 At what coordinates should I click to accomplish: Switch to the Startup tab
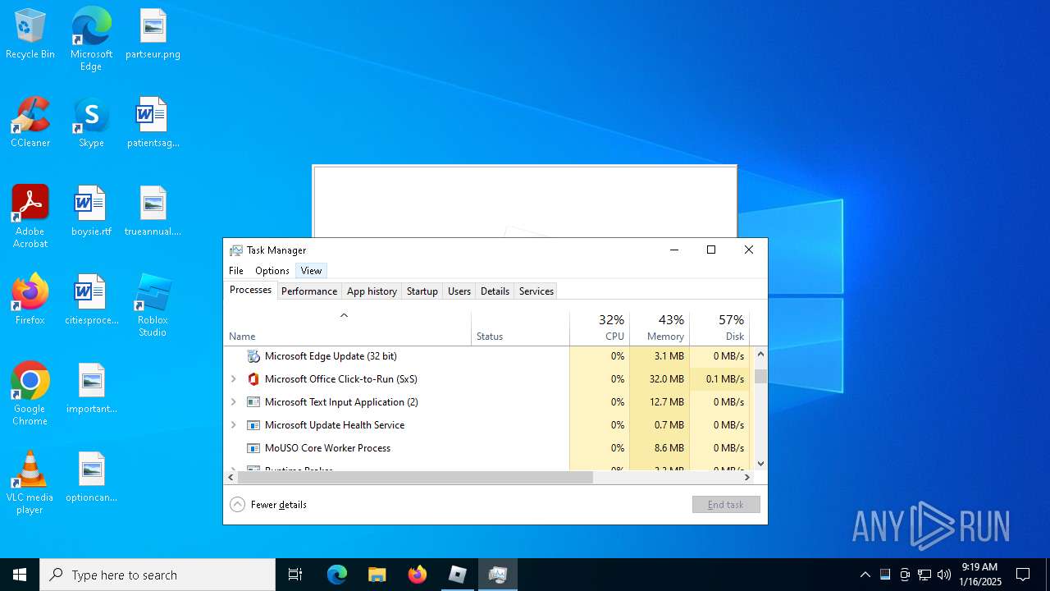coord(422,291)
